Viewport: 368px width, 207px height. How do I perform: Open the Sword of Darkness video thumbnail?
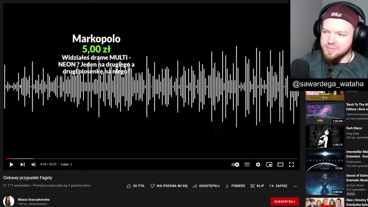pos(325,183)
